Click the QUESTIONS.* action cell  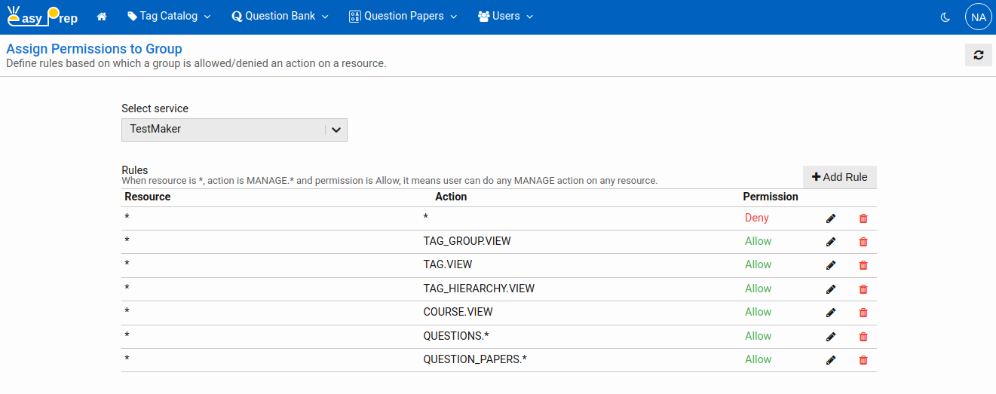[456, 336]
